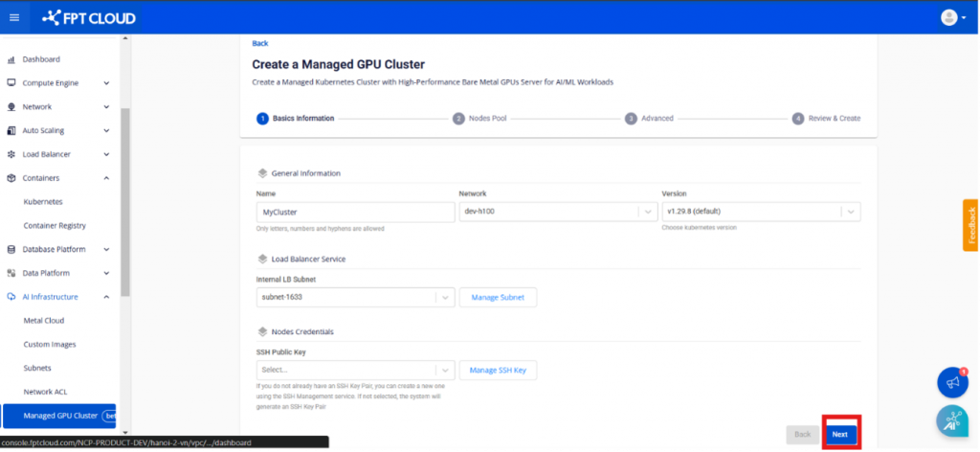
Task: Select step 2 Nodes Pool
Action: coord(480,118)
